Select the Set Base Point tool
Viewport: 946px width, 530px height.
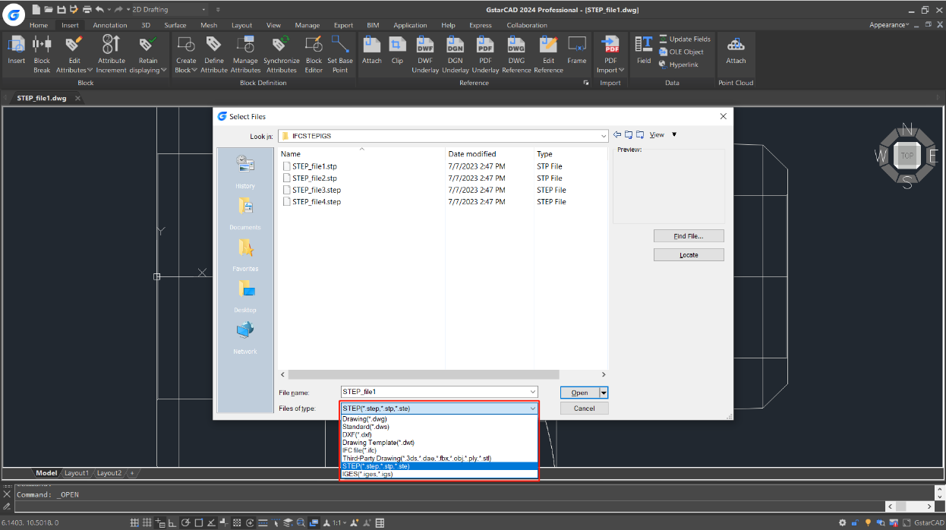coord(340,53)
